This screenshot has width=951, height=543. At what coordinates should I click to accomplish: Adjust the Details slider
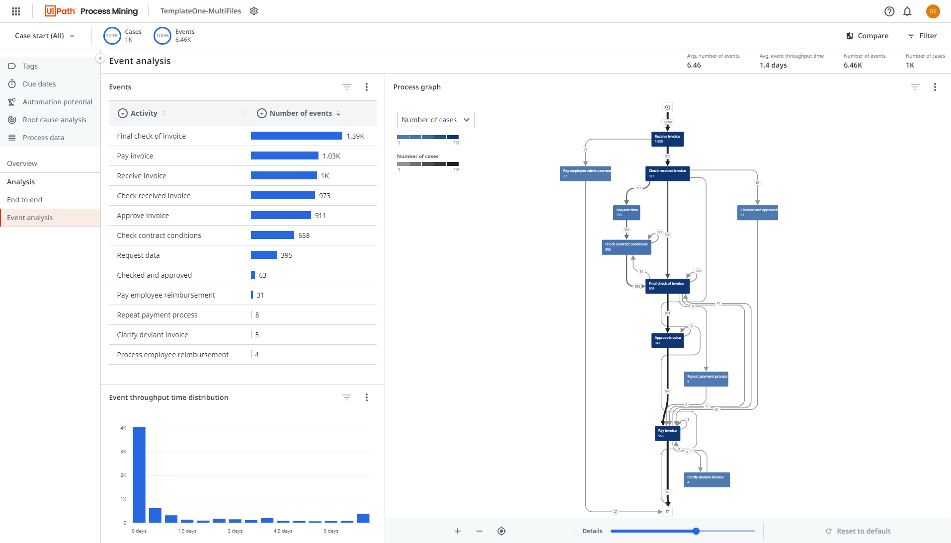pyautogui.click(x=696, y=531)
